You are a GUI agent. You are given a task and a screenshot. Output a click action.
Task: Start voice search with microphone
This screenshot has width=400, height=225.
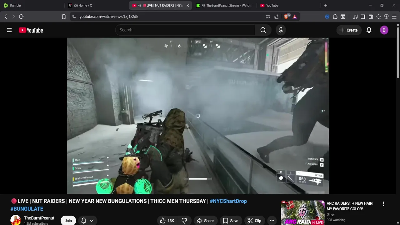281,30
